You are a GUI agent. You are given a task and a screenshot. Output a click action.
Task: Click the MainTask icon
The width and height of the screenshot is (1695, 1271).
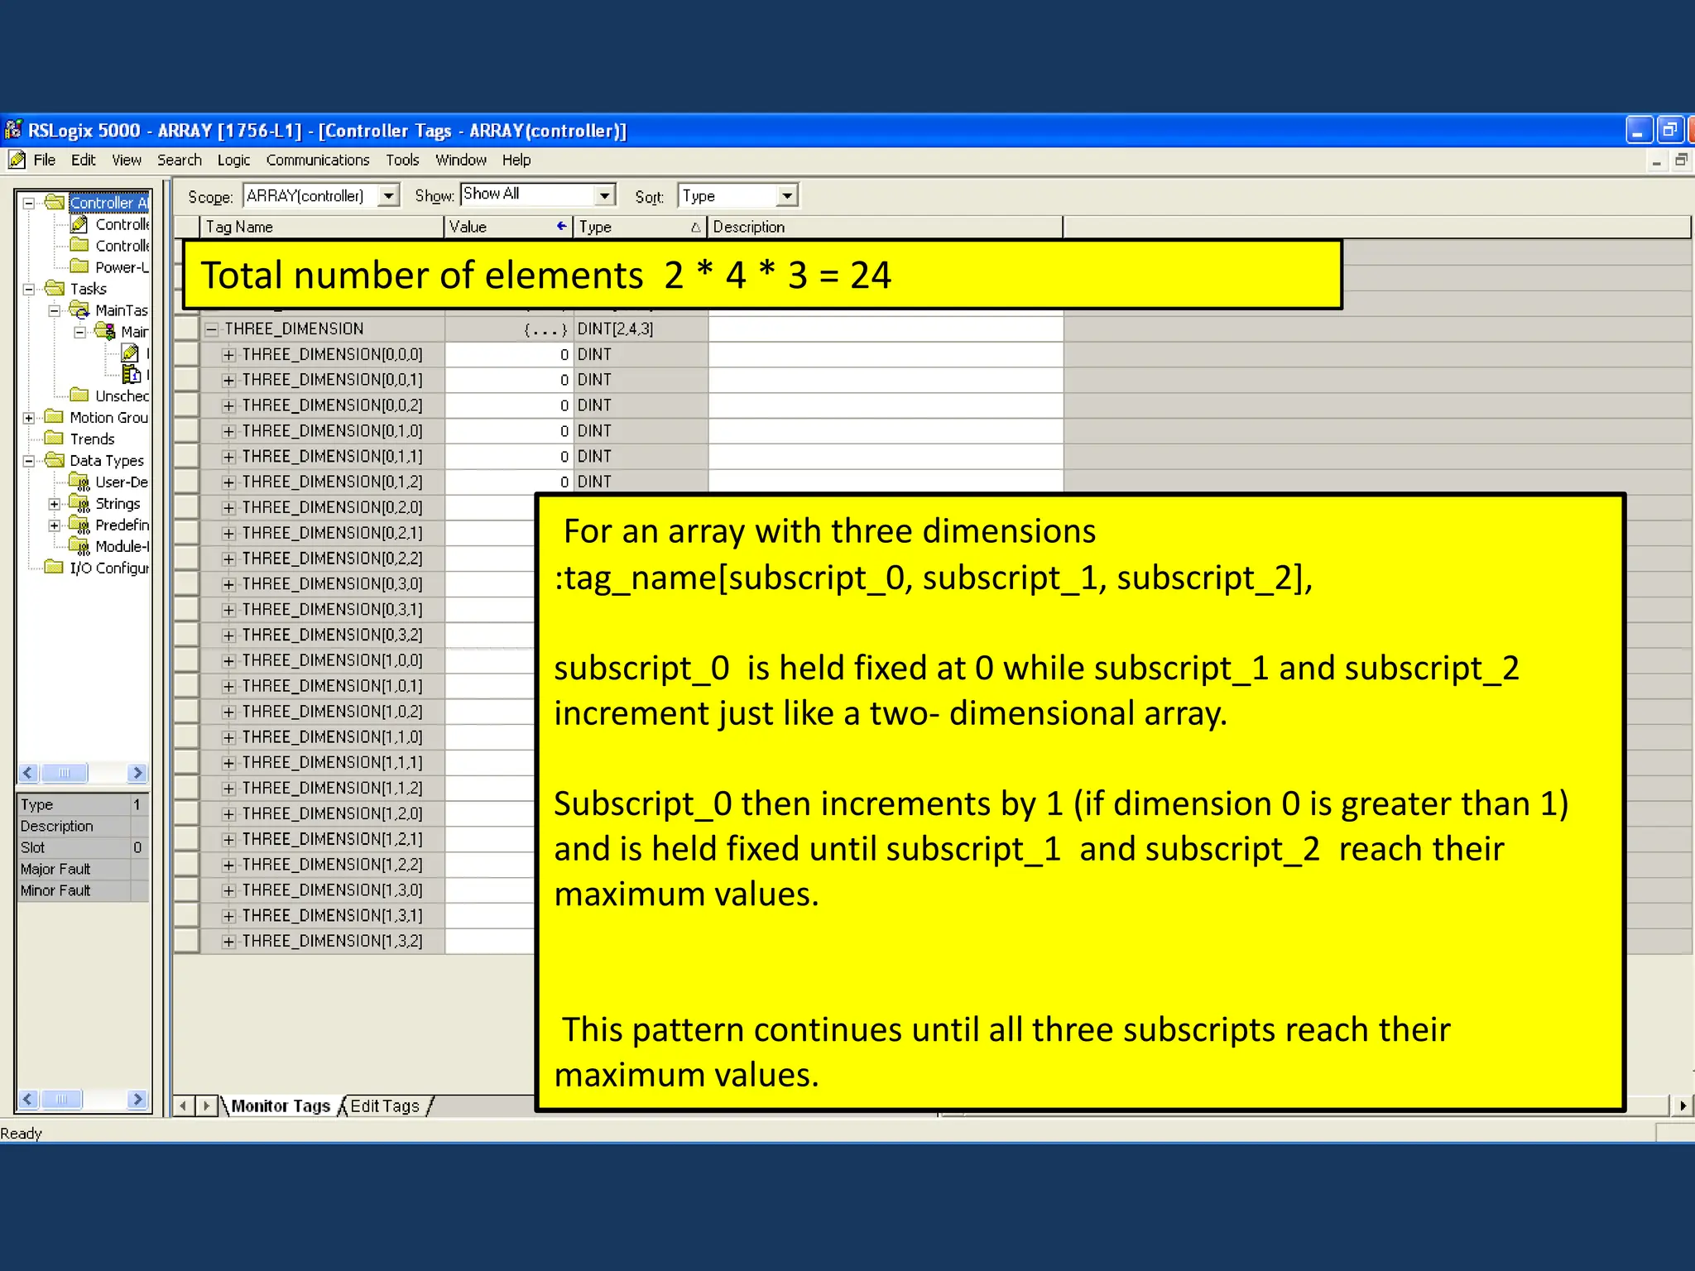(x=79, y=309)
